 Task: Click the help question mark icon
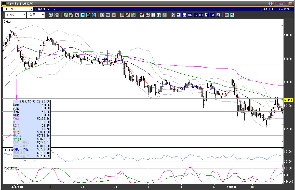click(271, 4)
